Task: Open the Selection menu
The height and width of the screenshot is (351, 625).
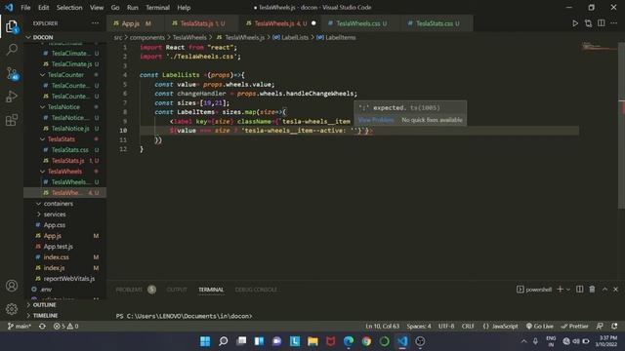Action: [69, 8]
